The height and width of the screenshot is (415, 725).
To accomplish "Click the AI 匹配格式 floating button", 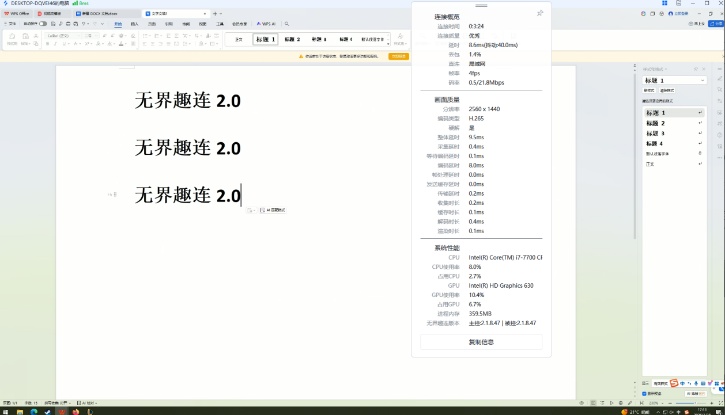I will (x=273, y=210).
